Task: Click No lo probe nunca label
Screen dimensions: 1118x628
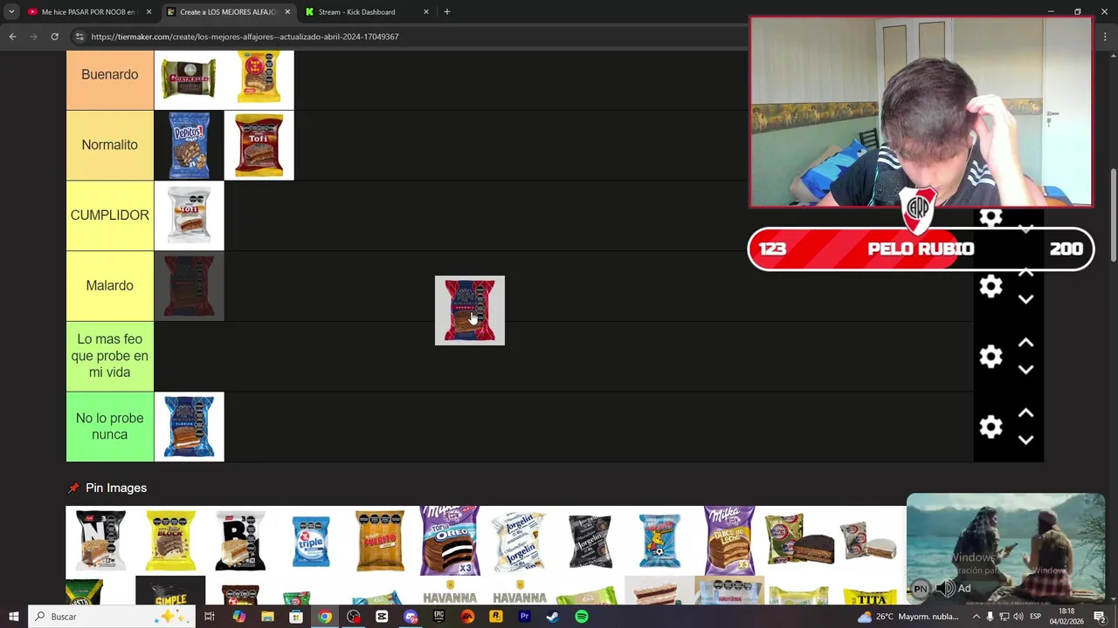Action: click(110, 427)
